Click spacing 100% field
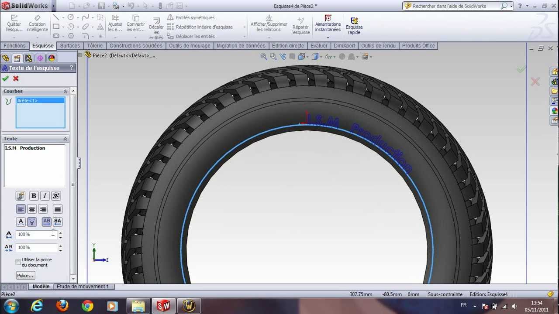 pos(37,247)
